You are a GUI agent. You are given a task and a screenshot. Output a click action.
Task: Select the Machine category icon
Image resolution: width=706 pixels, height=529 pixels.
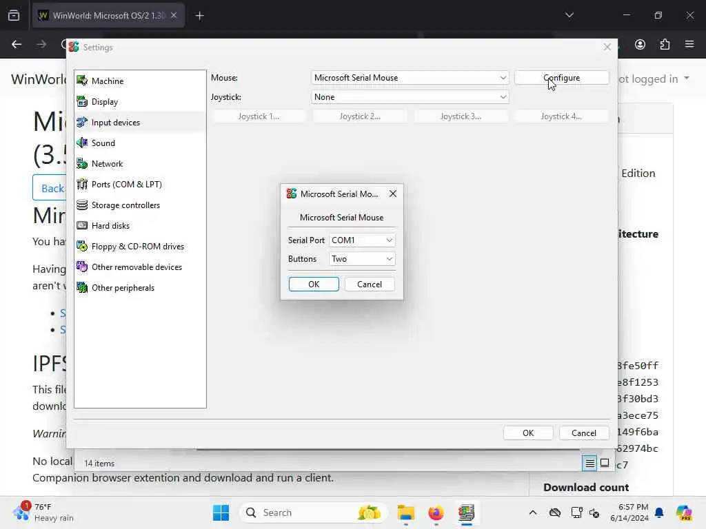tap(82, 81)
